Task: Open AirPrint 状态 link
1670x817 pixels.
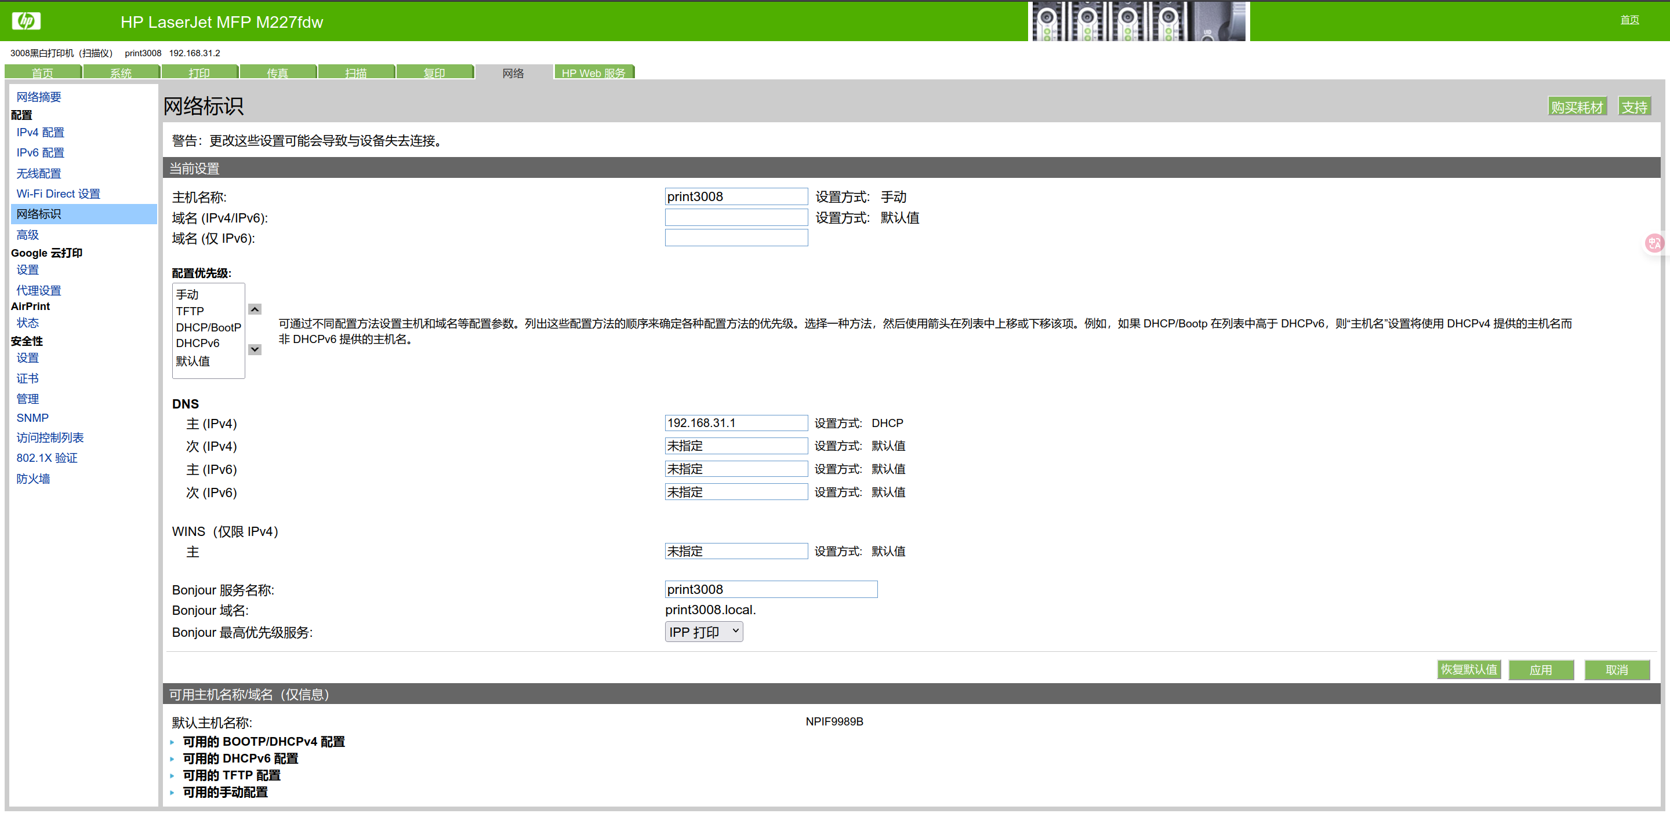Action: (28, 323)
